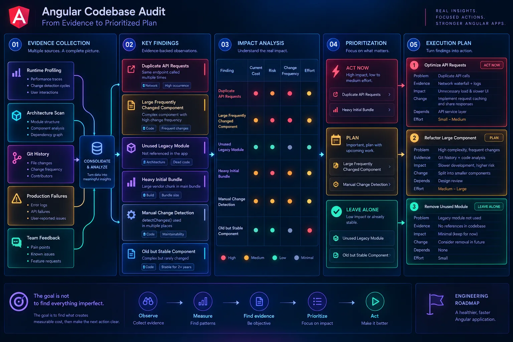Click the ACT NOW badge on Optimize API Requests
513x342 pixels.
coord(492,65)
